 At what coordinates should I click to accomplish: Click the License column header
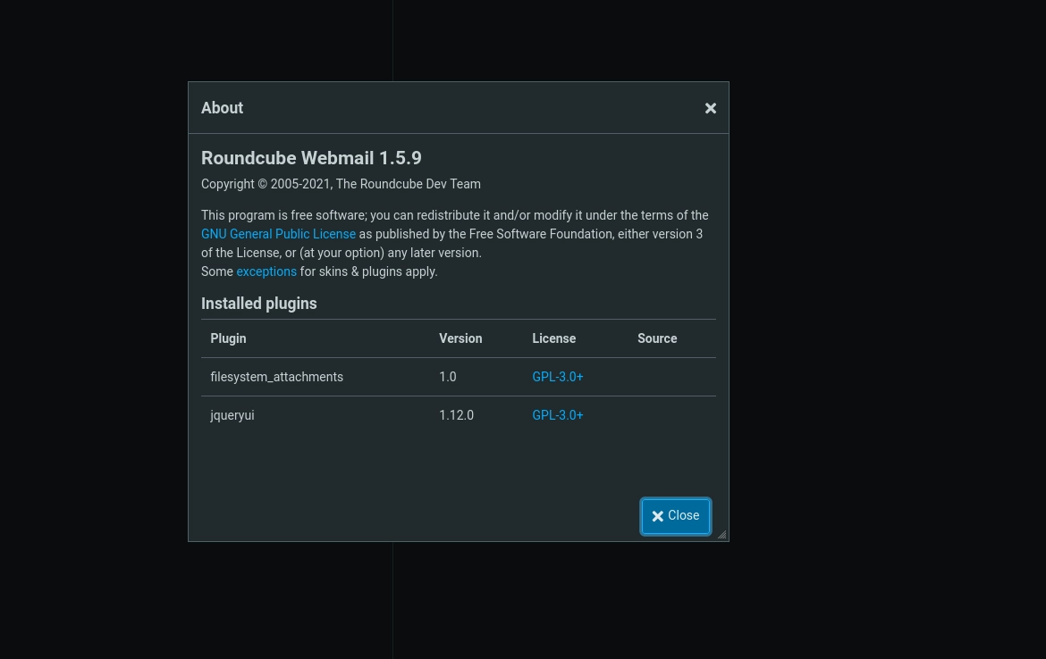pos(553,338)
